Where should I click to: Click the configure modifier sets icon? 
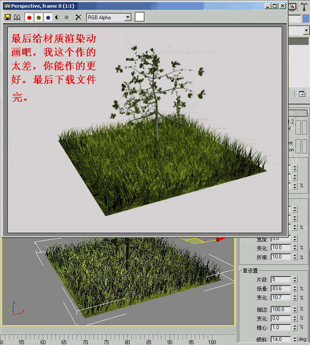pyautogui.click(x=302, y=94)
